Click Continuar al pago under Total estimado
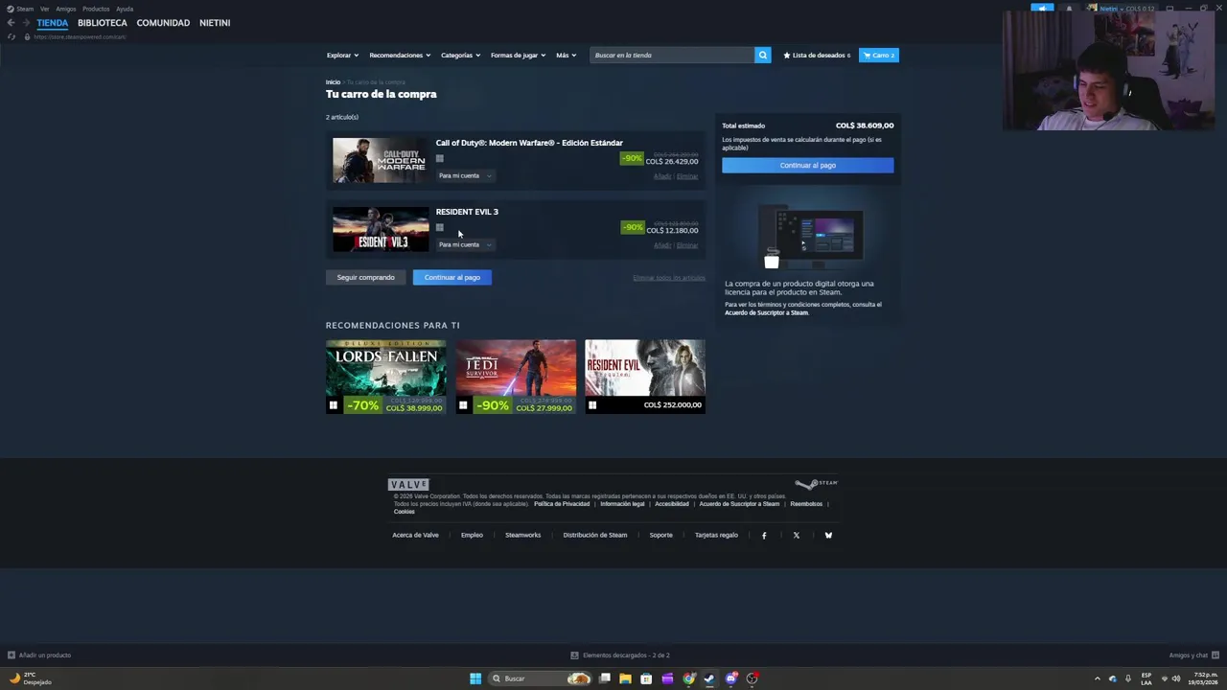The image size is (1227, 690). pyautogui.click(x=808, y=166)
